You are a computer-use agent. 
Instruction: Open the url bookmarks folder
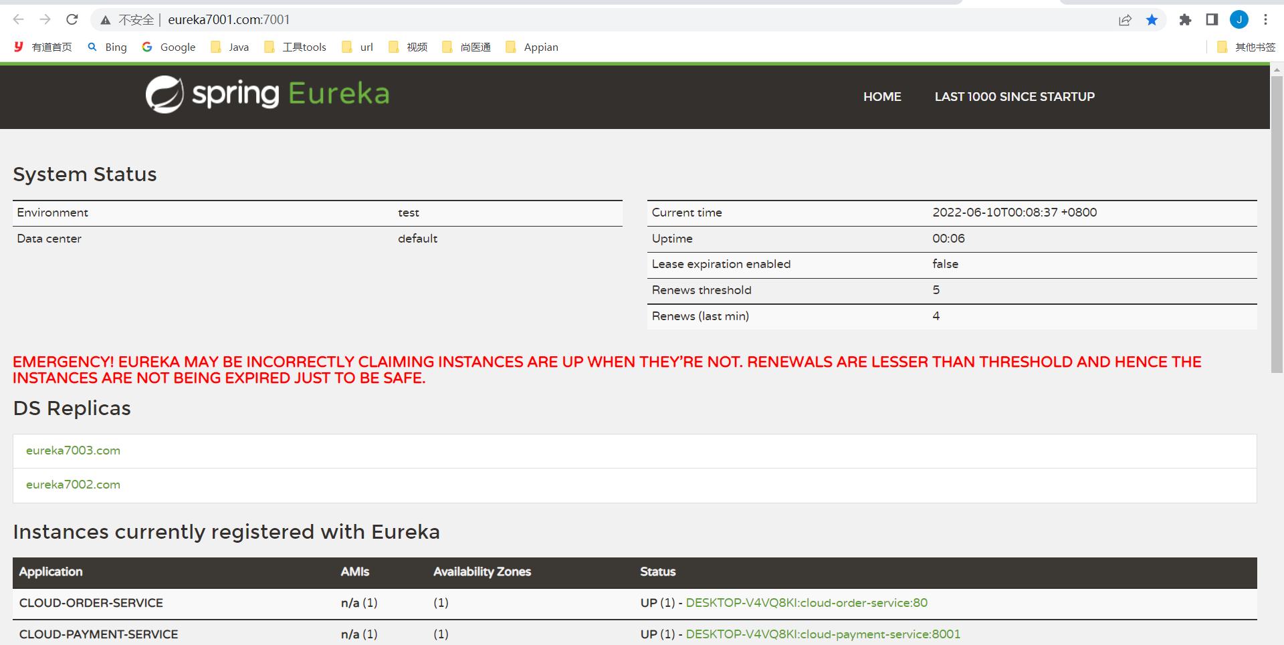coord(357,47)
